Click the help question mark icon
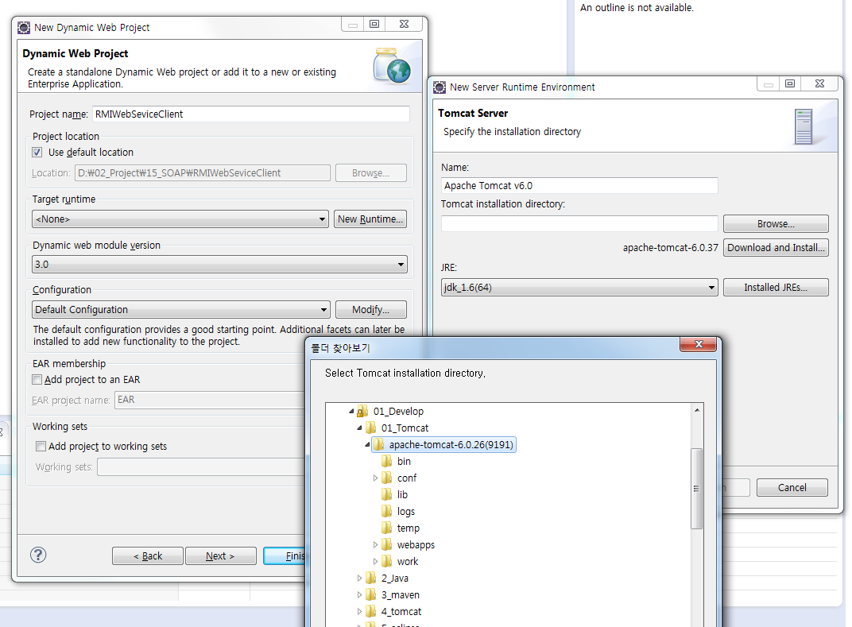The width and height of the screenshot is (852, 627). tap(38, 555)
